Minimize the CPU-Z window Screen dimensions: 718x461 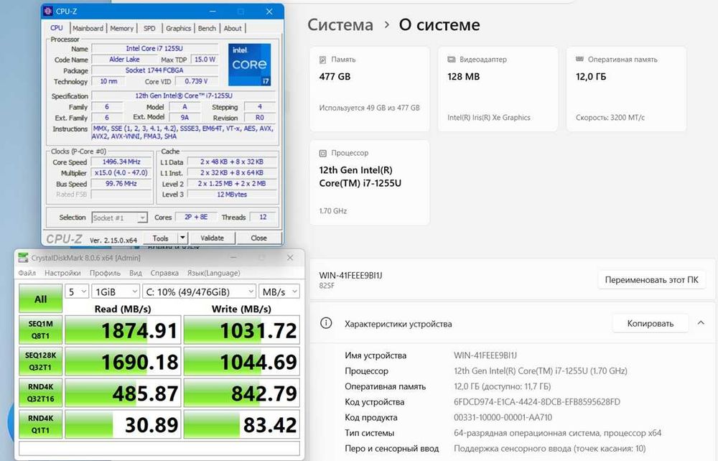click(213, 11)
